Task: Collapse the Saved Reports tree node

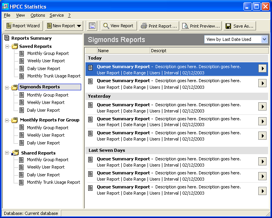Action: pyautogui.click(x=7, y=47)
